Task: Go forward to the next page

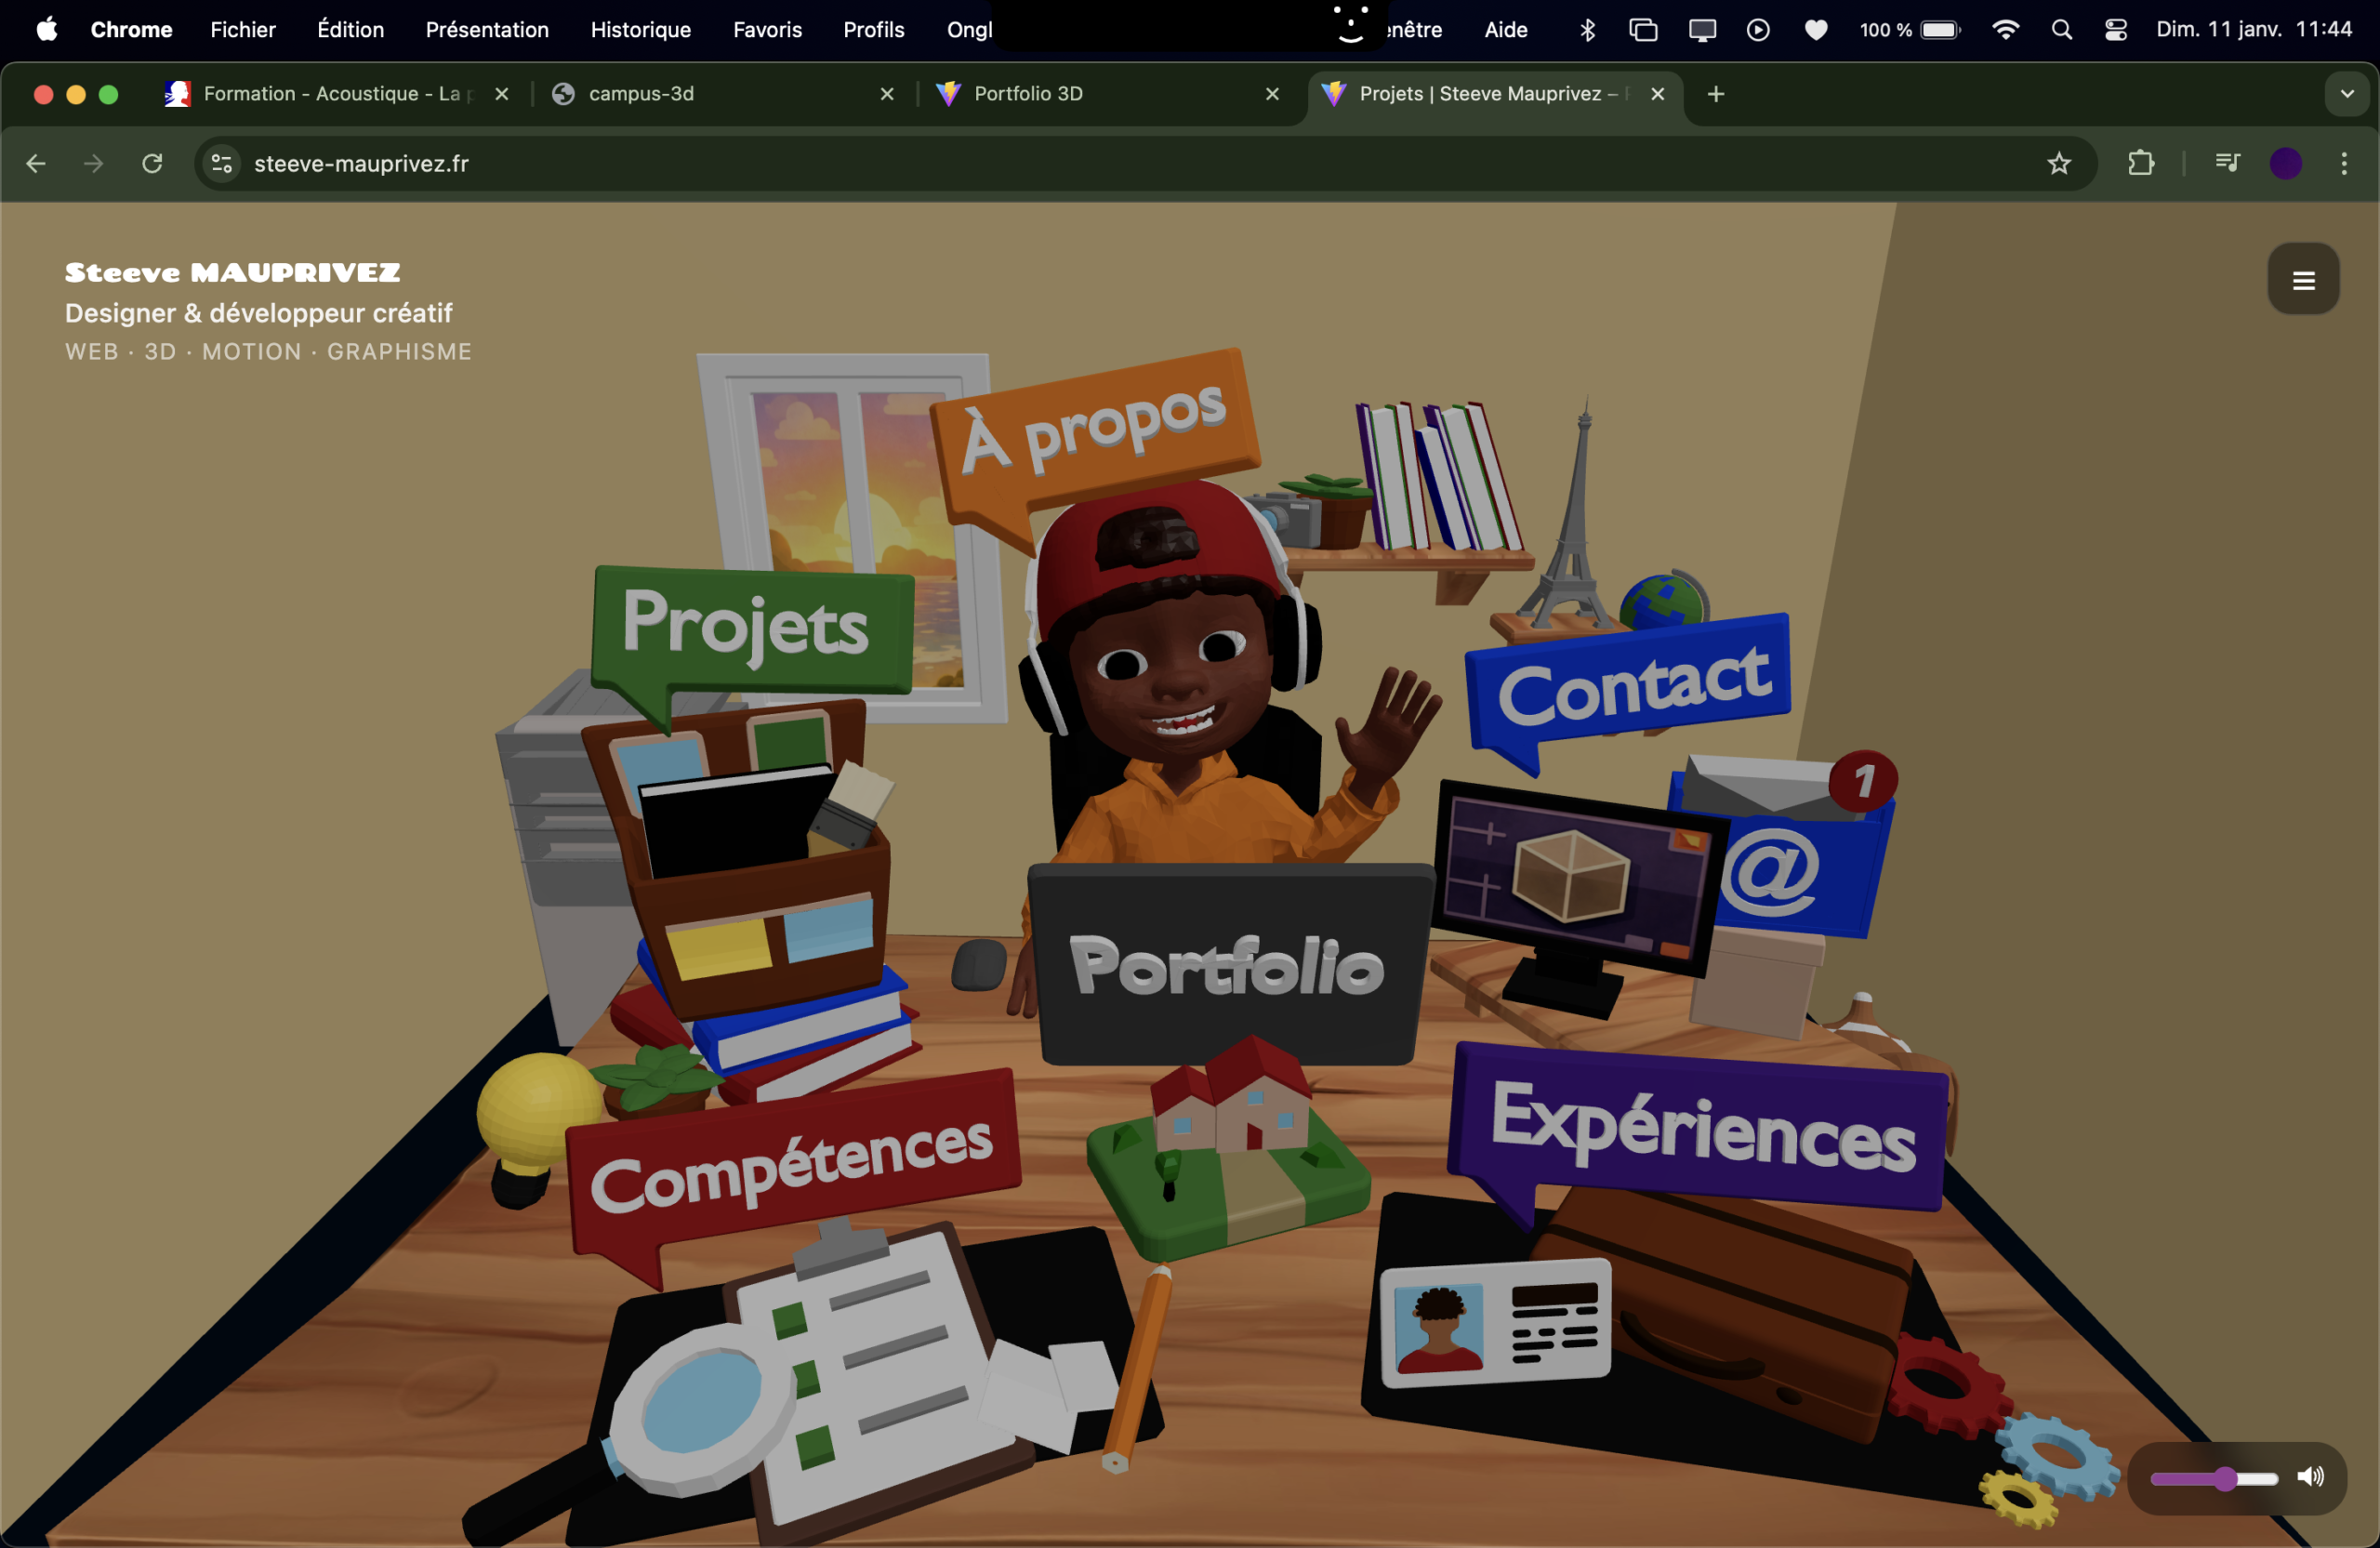Action: tap(93, 163)
